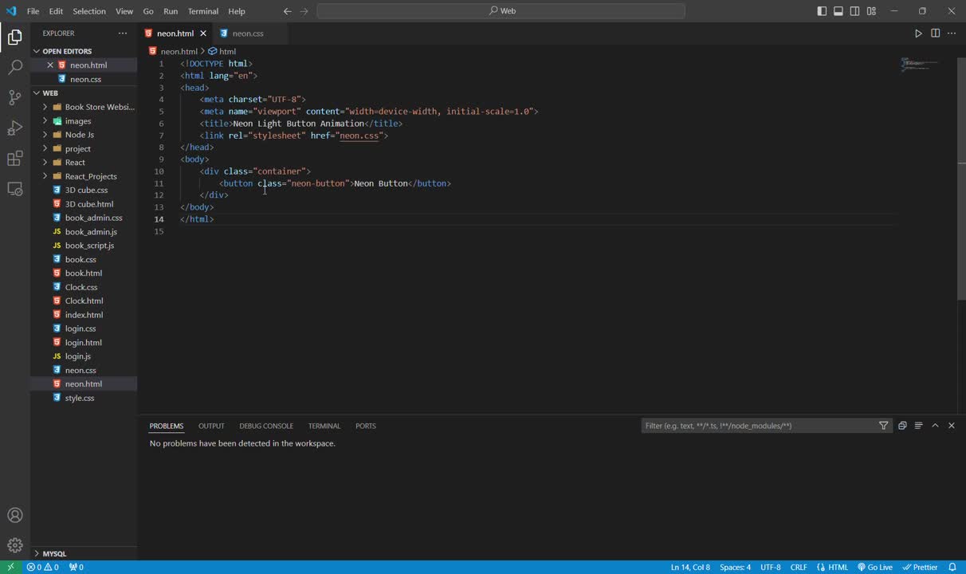Click the Prettier status bar button

920,568
